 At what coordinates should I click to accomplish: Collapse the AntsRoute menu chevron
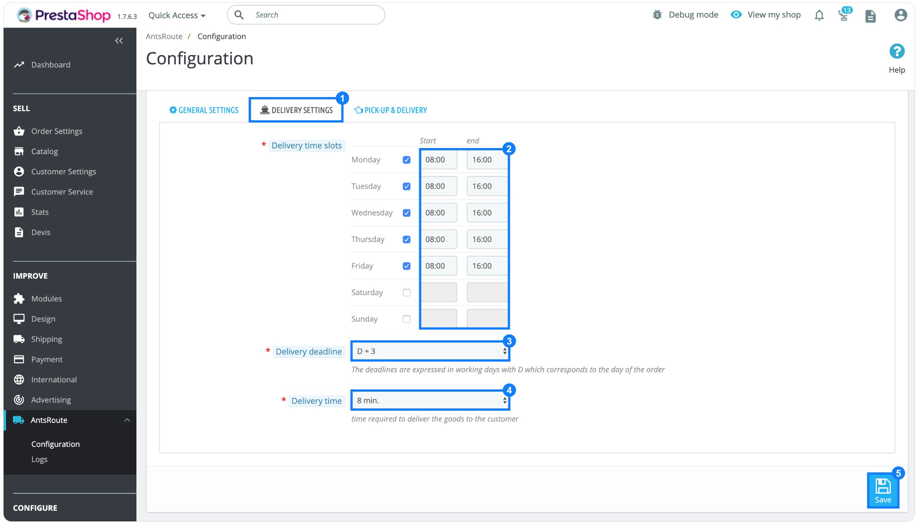[127, 420]
